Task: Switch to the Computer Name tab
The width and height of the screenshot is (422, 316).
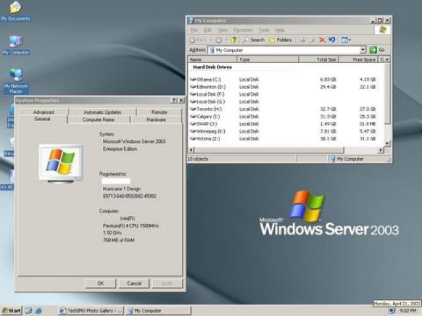Action: click(98, 120)
